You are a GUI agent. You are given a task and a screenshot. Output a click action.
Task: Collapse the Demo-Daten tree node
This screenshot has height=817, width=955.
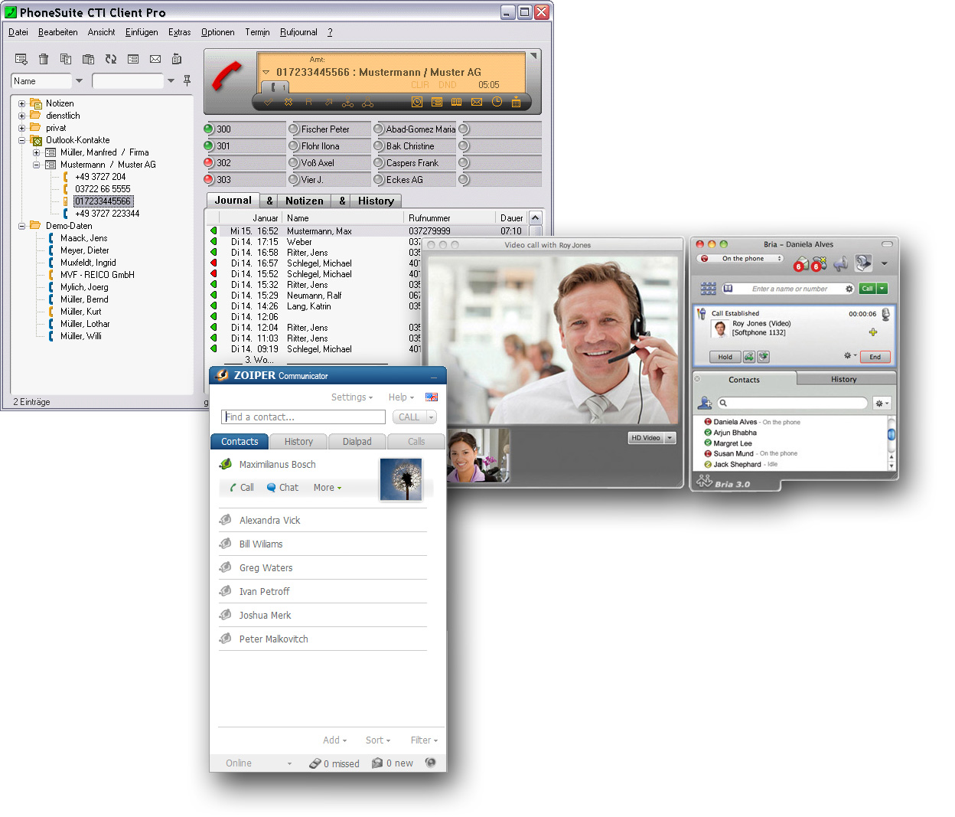click(21, 226)
